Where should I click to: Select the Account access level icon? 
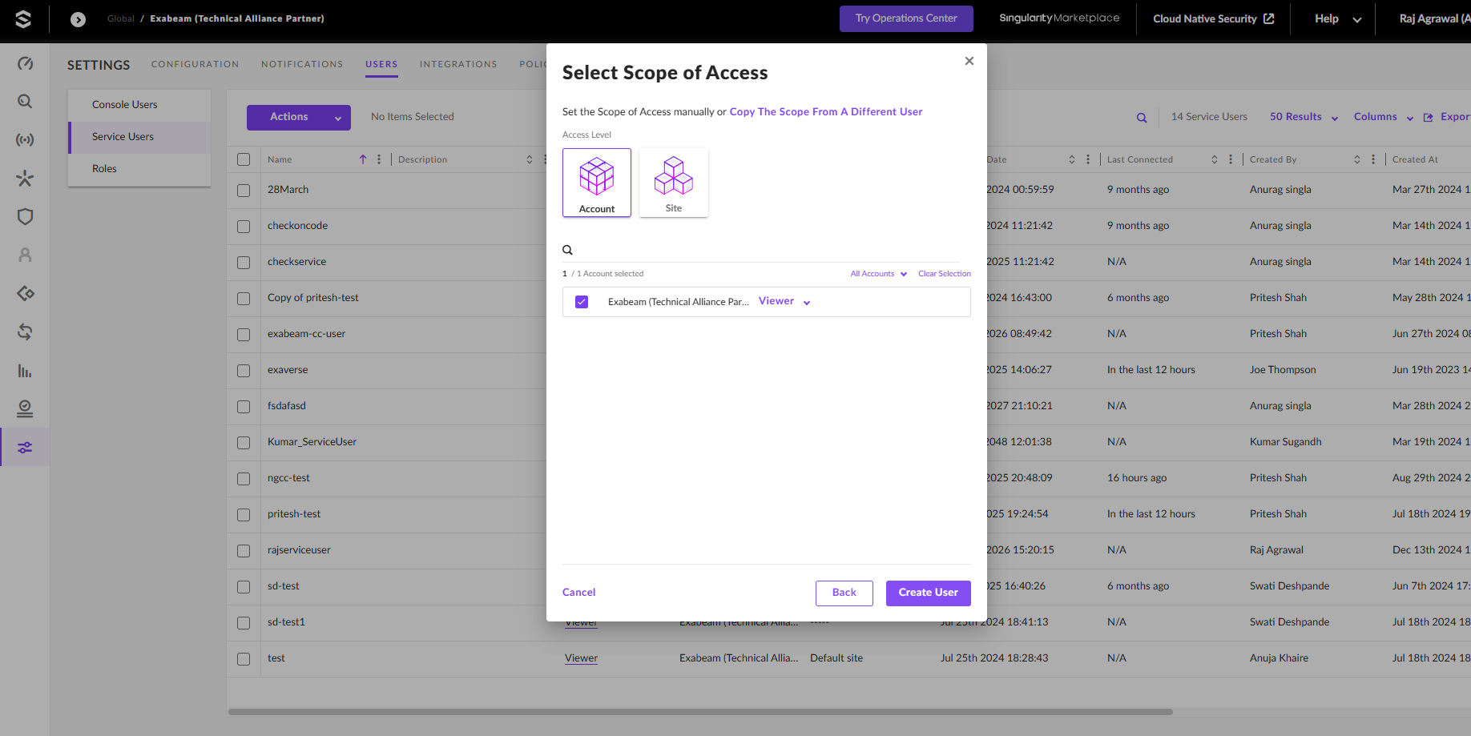(x=597, y=182)
